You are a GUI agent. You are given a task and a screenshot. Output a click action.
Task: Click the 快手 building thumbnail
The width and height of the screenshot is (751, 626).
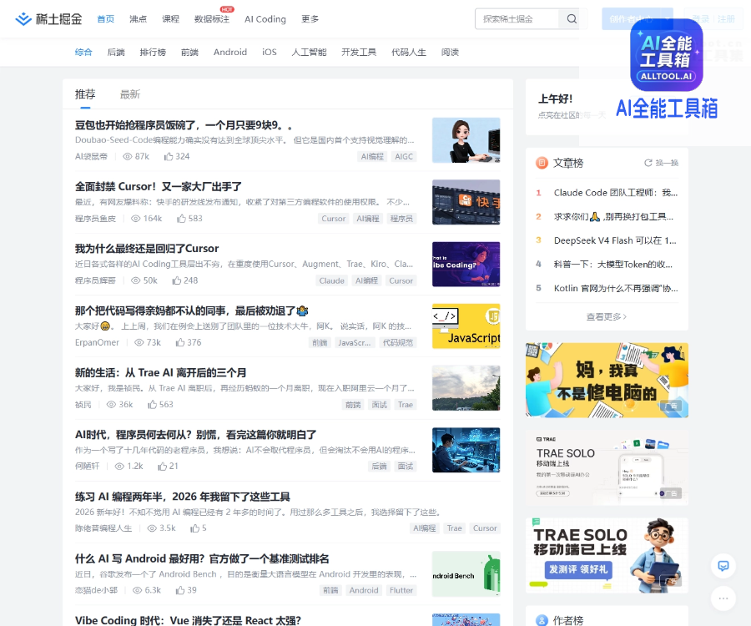click(x=466, y=202)
